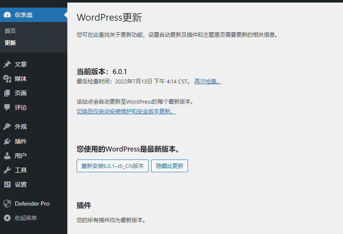Open the 工具 menu

coord(34,170)
